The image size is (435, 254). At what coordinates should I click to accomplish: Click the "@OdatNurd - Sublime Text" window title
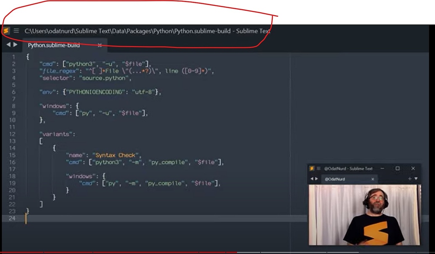(x=348, y=169)
